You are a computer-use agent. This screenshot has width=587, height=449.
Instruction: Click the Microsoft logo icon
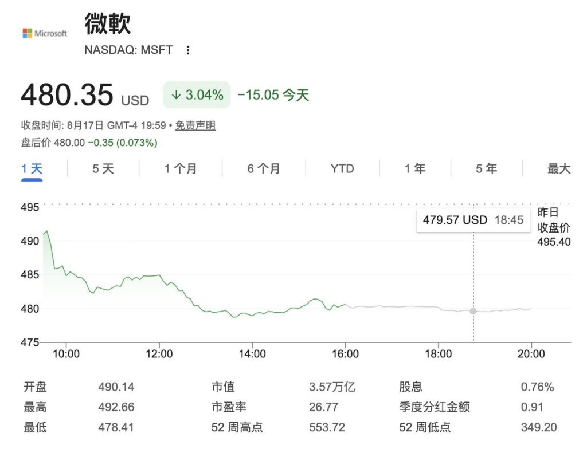click(45, 33)
